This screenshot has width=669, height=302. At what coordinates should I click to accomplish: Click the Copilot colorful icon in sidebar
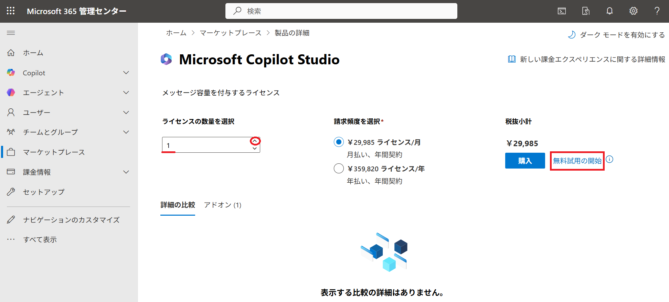point(11,73)
